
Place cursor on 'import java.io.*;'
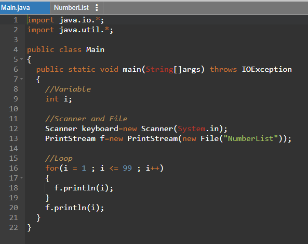(65, 20)
